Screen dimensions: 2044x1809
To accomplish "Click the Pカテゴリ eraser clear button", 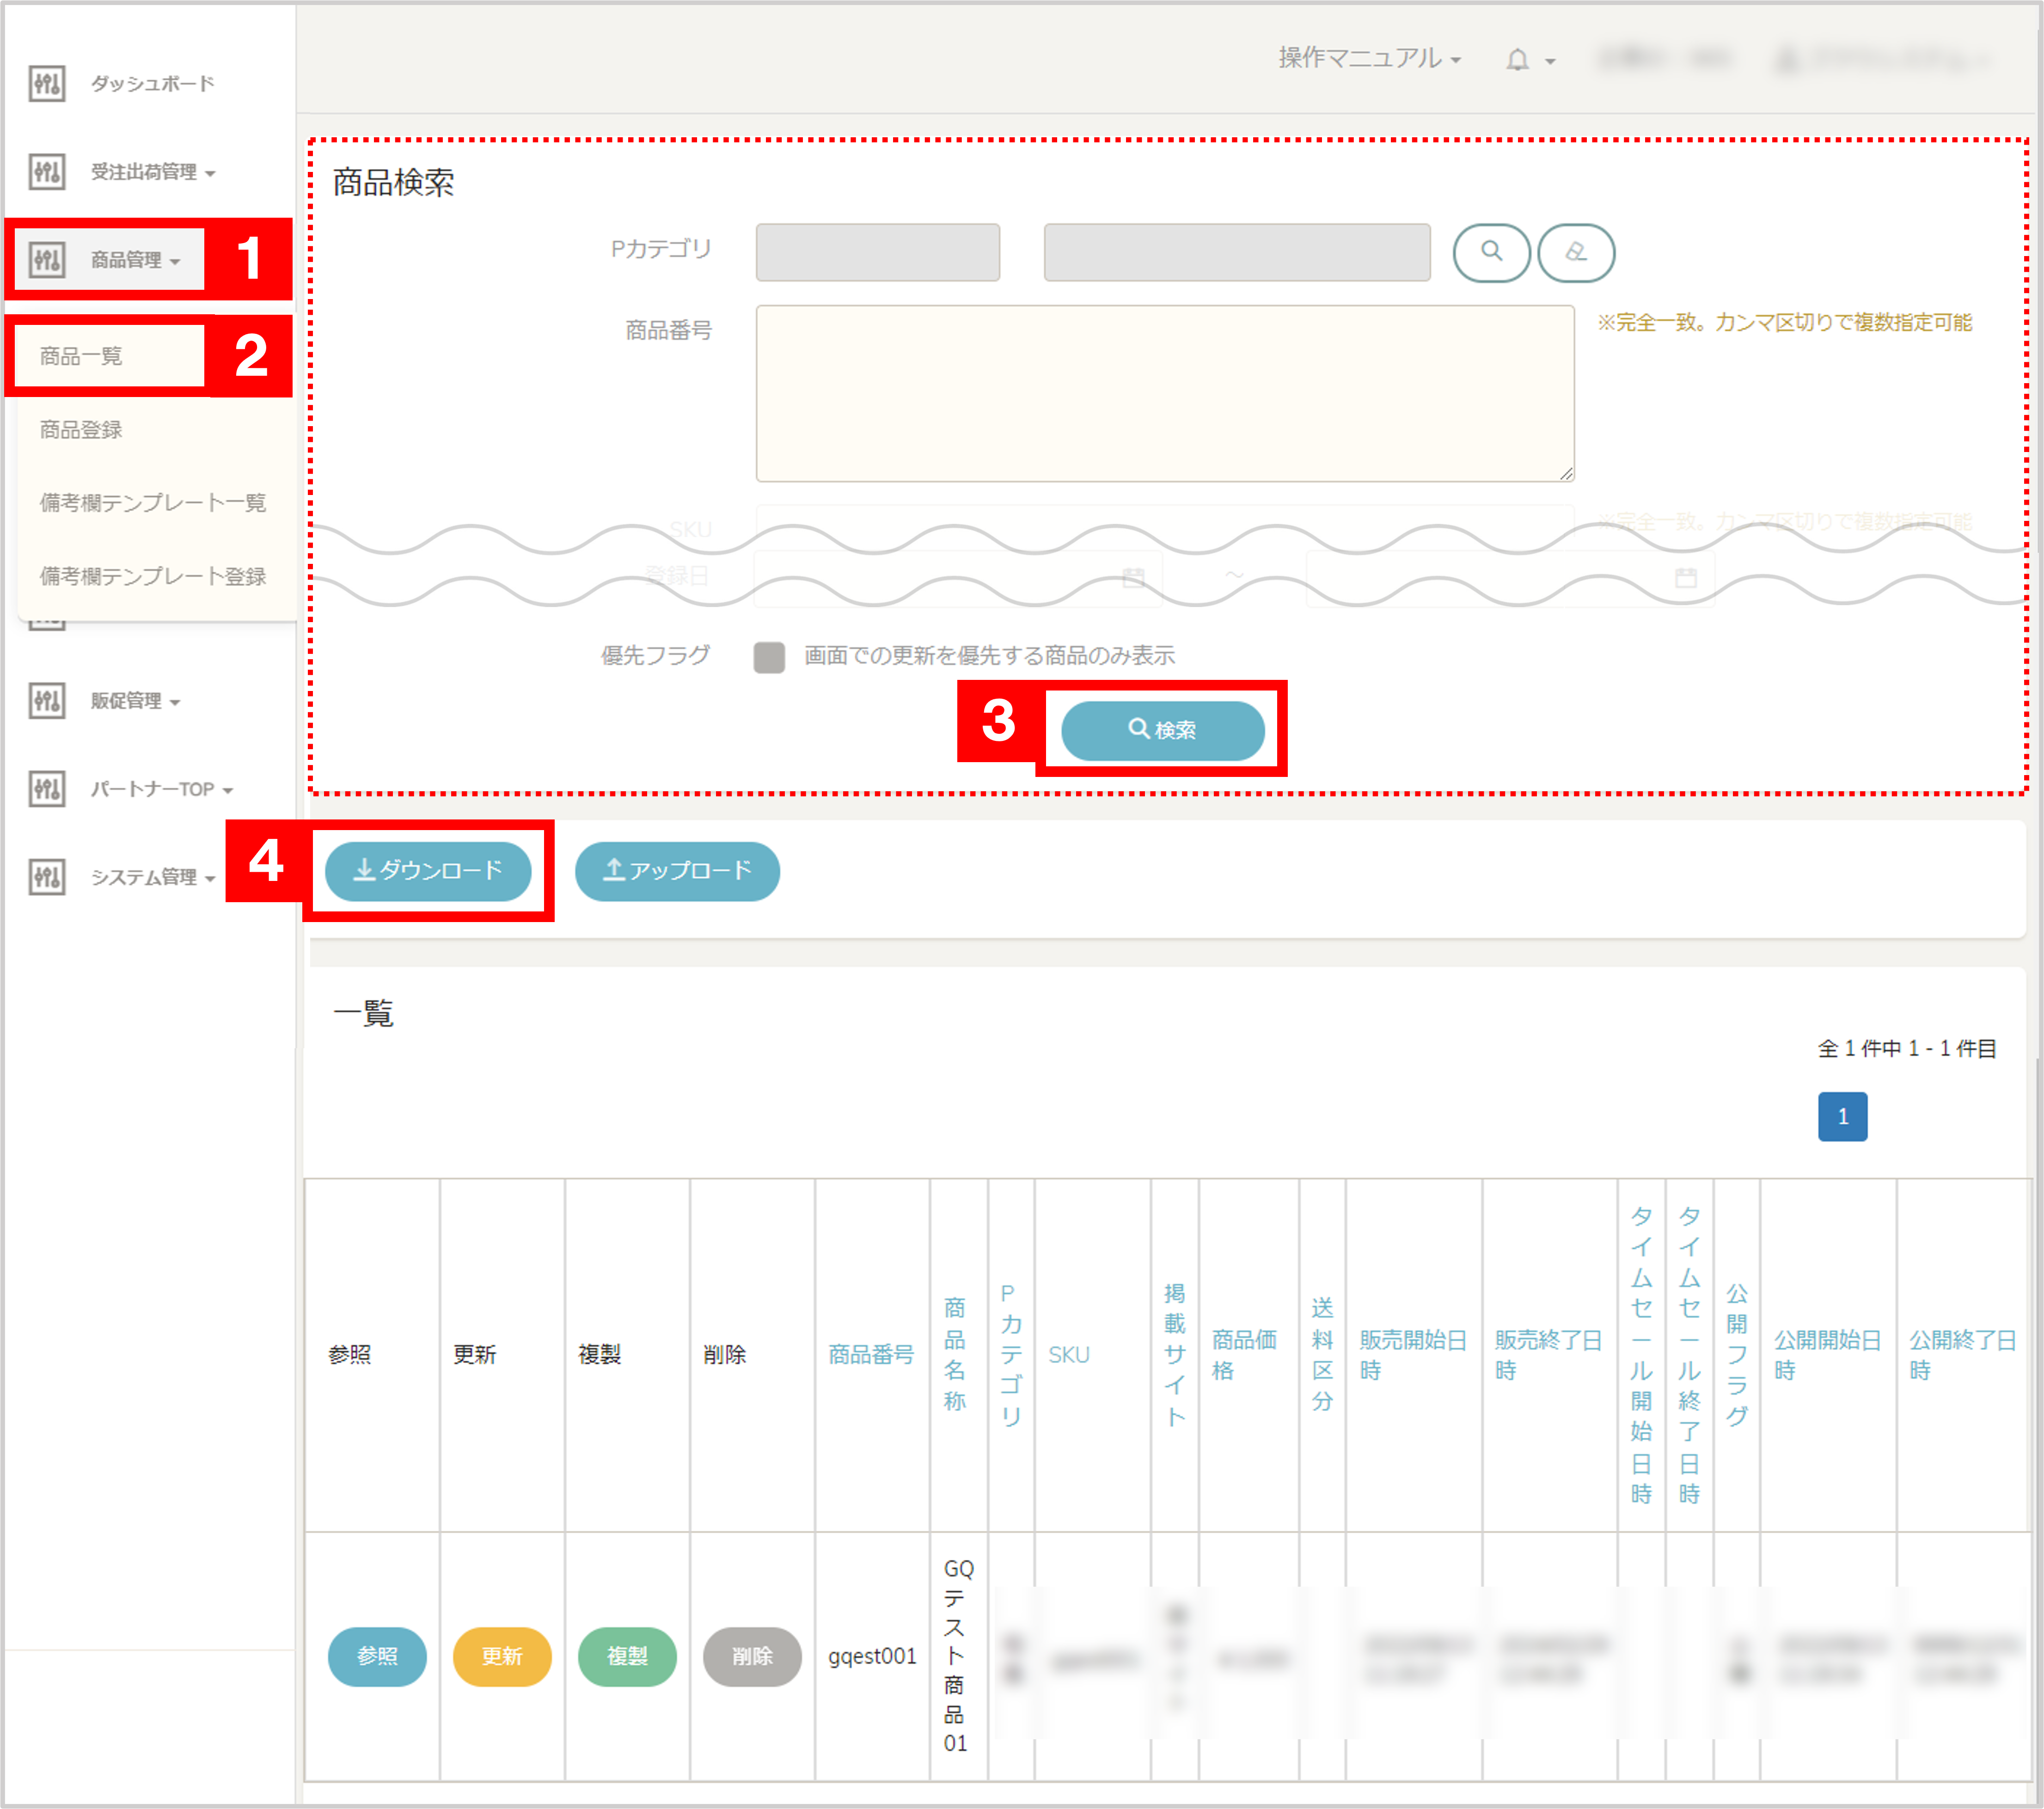I will [x=1576, y=252].
